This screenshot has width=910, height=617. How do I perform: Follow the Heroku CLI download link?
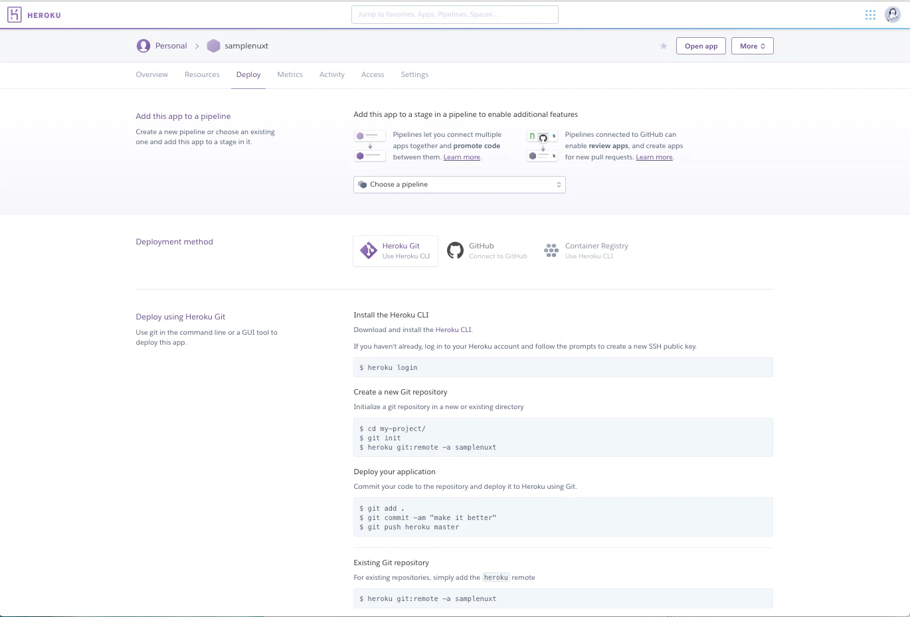454,329
